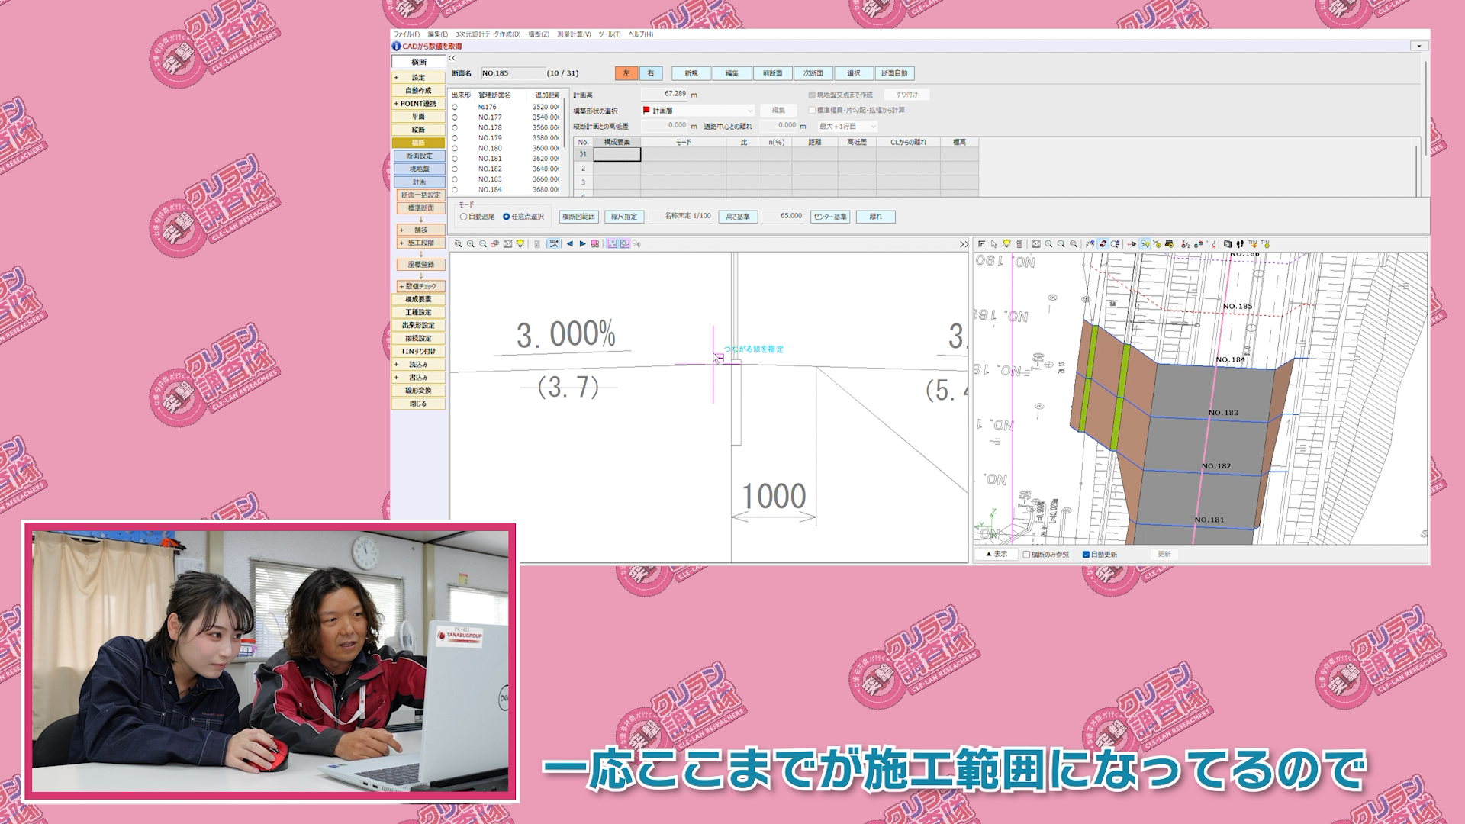The width and height of the screenshot is (1465, 824).
Task: Click fit-all icon in 3D view toolbar
Action: (1035, 244)
